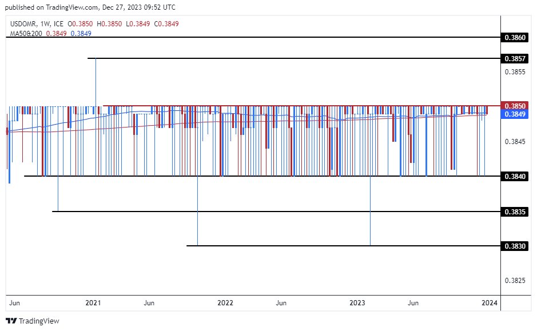Click the Jun label between 2021 and 2022
This screenshot has width=537, height=331.
pos(149,302)
